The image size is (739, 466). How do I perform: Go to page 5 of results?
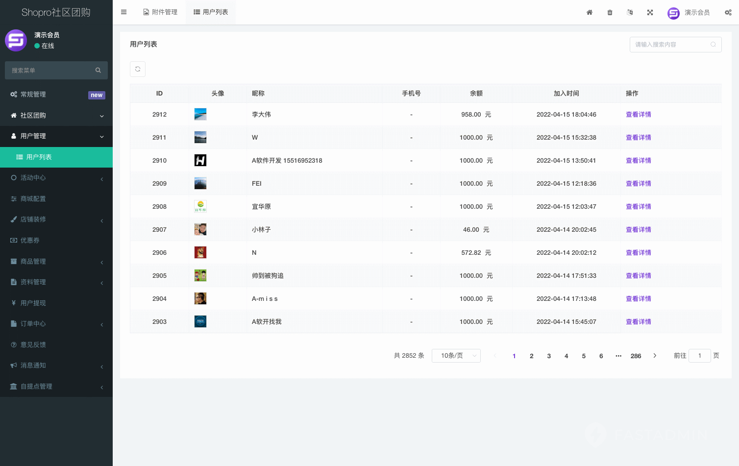584,356
